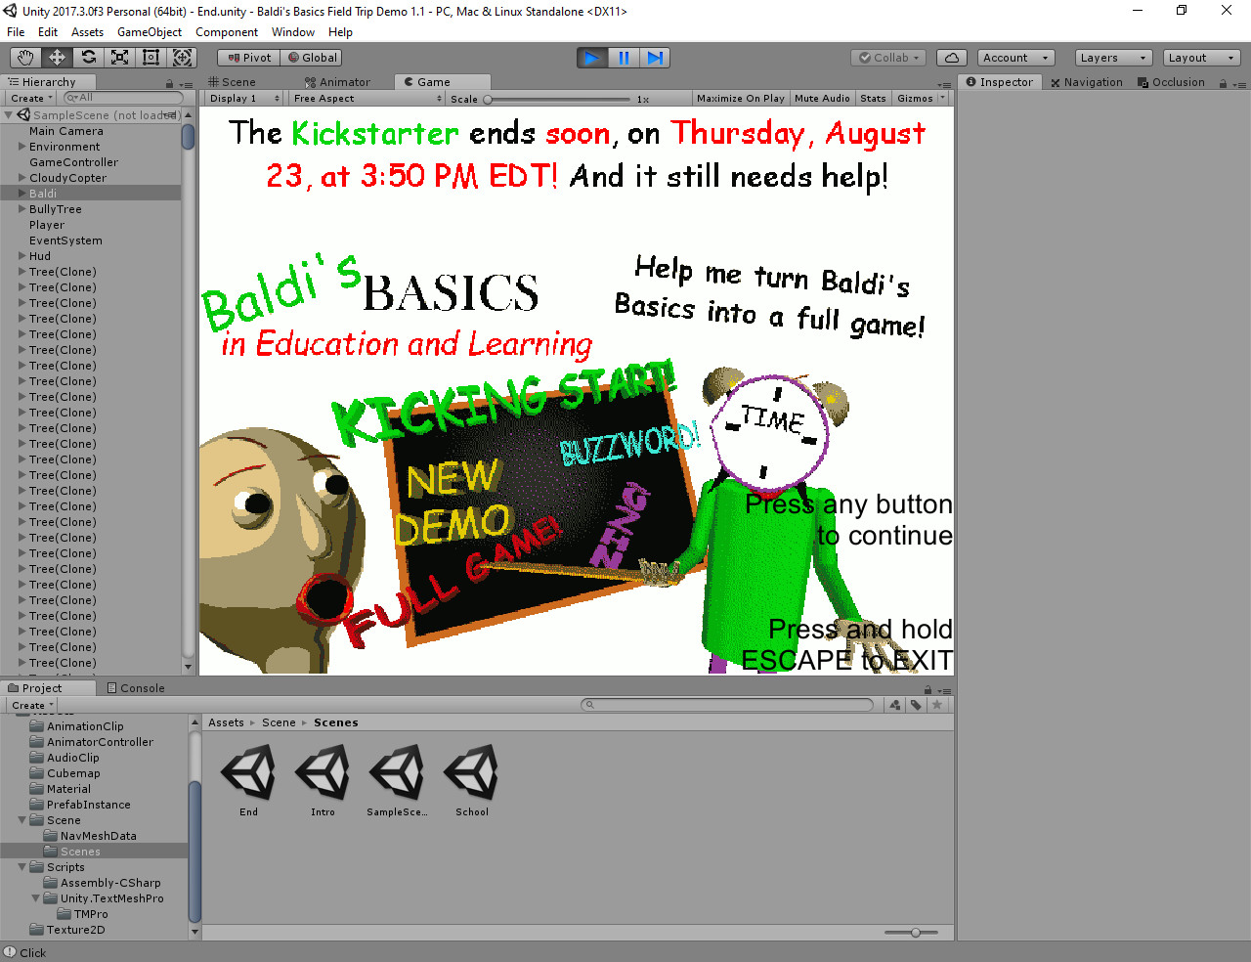Mute game audio with Mute Audio toggle
The image size is (1251, 962).
click(821, 98)
